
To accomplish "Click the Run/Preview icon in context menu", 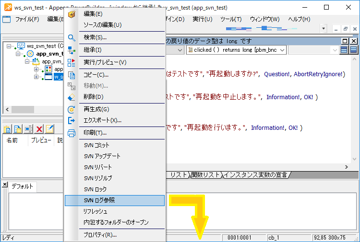I will [72, 63].
